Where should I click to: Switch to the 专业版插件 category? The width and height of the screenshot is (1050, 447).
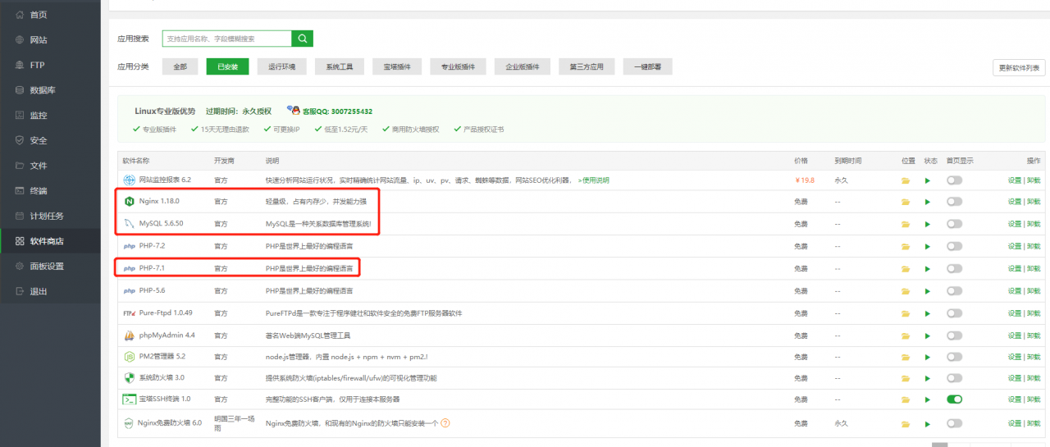pyautogui.click(x=459, y=66)
